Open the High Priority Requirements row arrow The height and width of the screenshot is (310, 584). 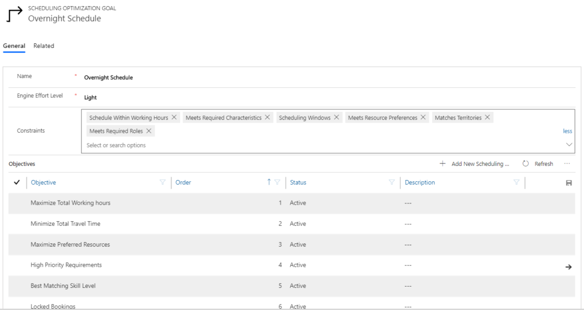coord(568,266)
